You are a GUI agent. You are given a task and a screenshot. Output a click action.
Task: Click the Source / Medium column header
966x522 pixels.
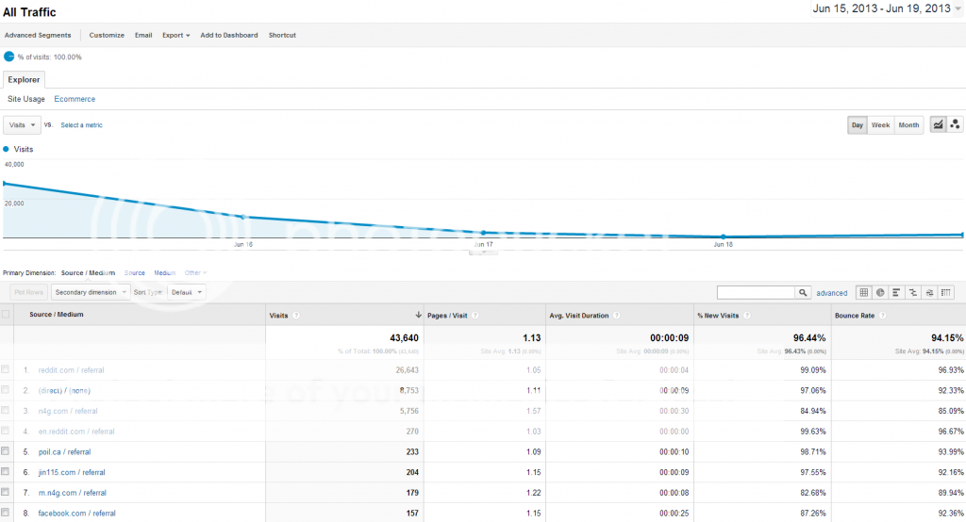click(56, 315)
